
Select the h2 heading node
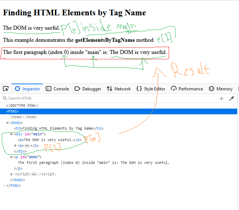coord(59,129)
